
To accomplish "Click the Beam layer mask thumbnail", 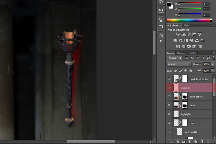I will [185, 105].
